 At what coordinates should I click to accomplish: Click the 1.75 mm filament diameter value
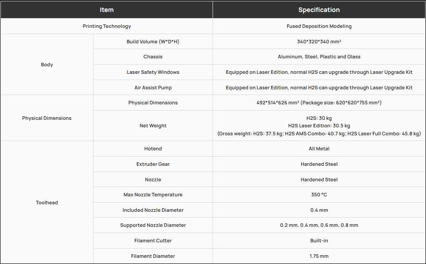(319, 256)
